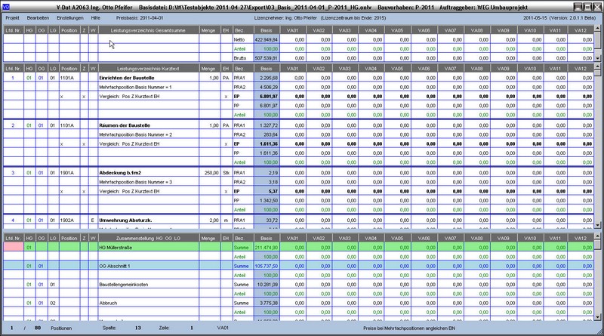Select the Netto Basis value 422.949,84
Viewport: 604px width, 336px height.
pos(266,39)
